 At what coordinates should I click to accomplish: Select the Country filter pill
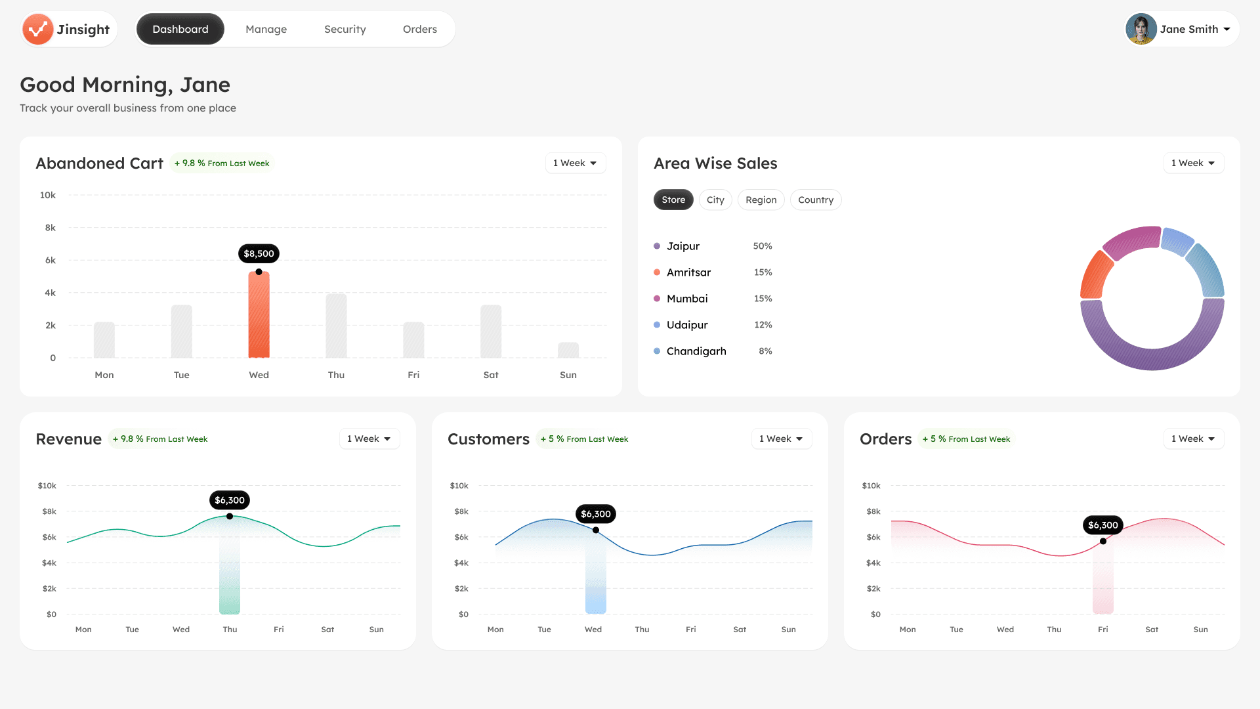click(815, 200)
